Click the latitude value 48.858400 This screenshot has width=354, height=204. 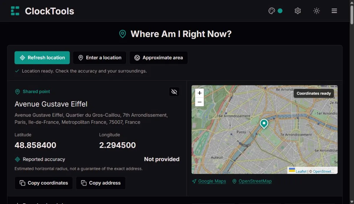coord(35,145)
